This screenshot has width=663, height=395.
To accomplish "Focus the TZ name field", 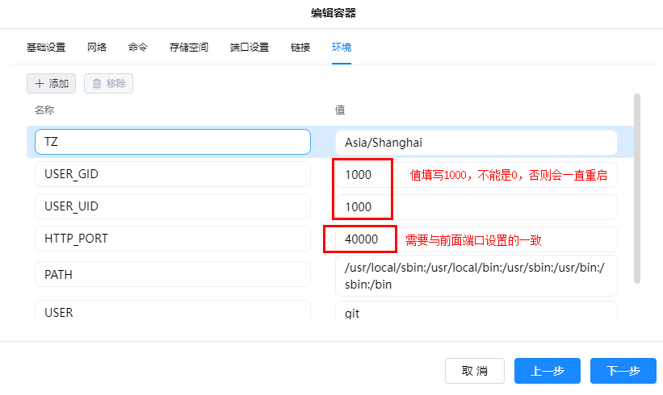I will 173,142.
